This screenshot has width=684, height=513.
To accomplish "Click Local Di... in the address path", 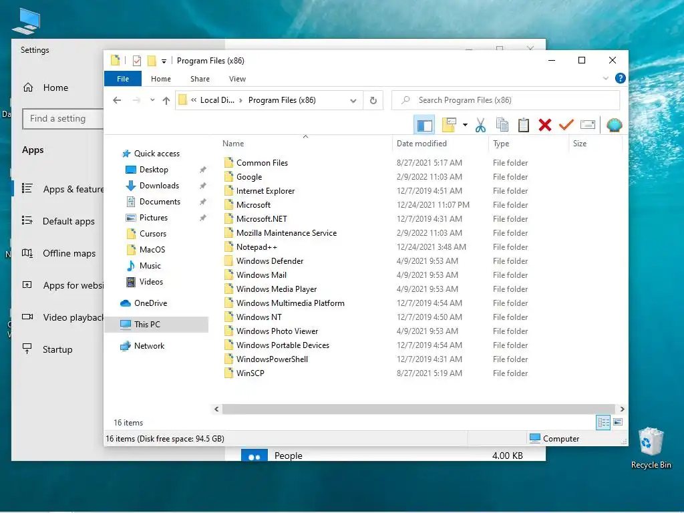I will click(217, 100).
